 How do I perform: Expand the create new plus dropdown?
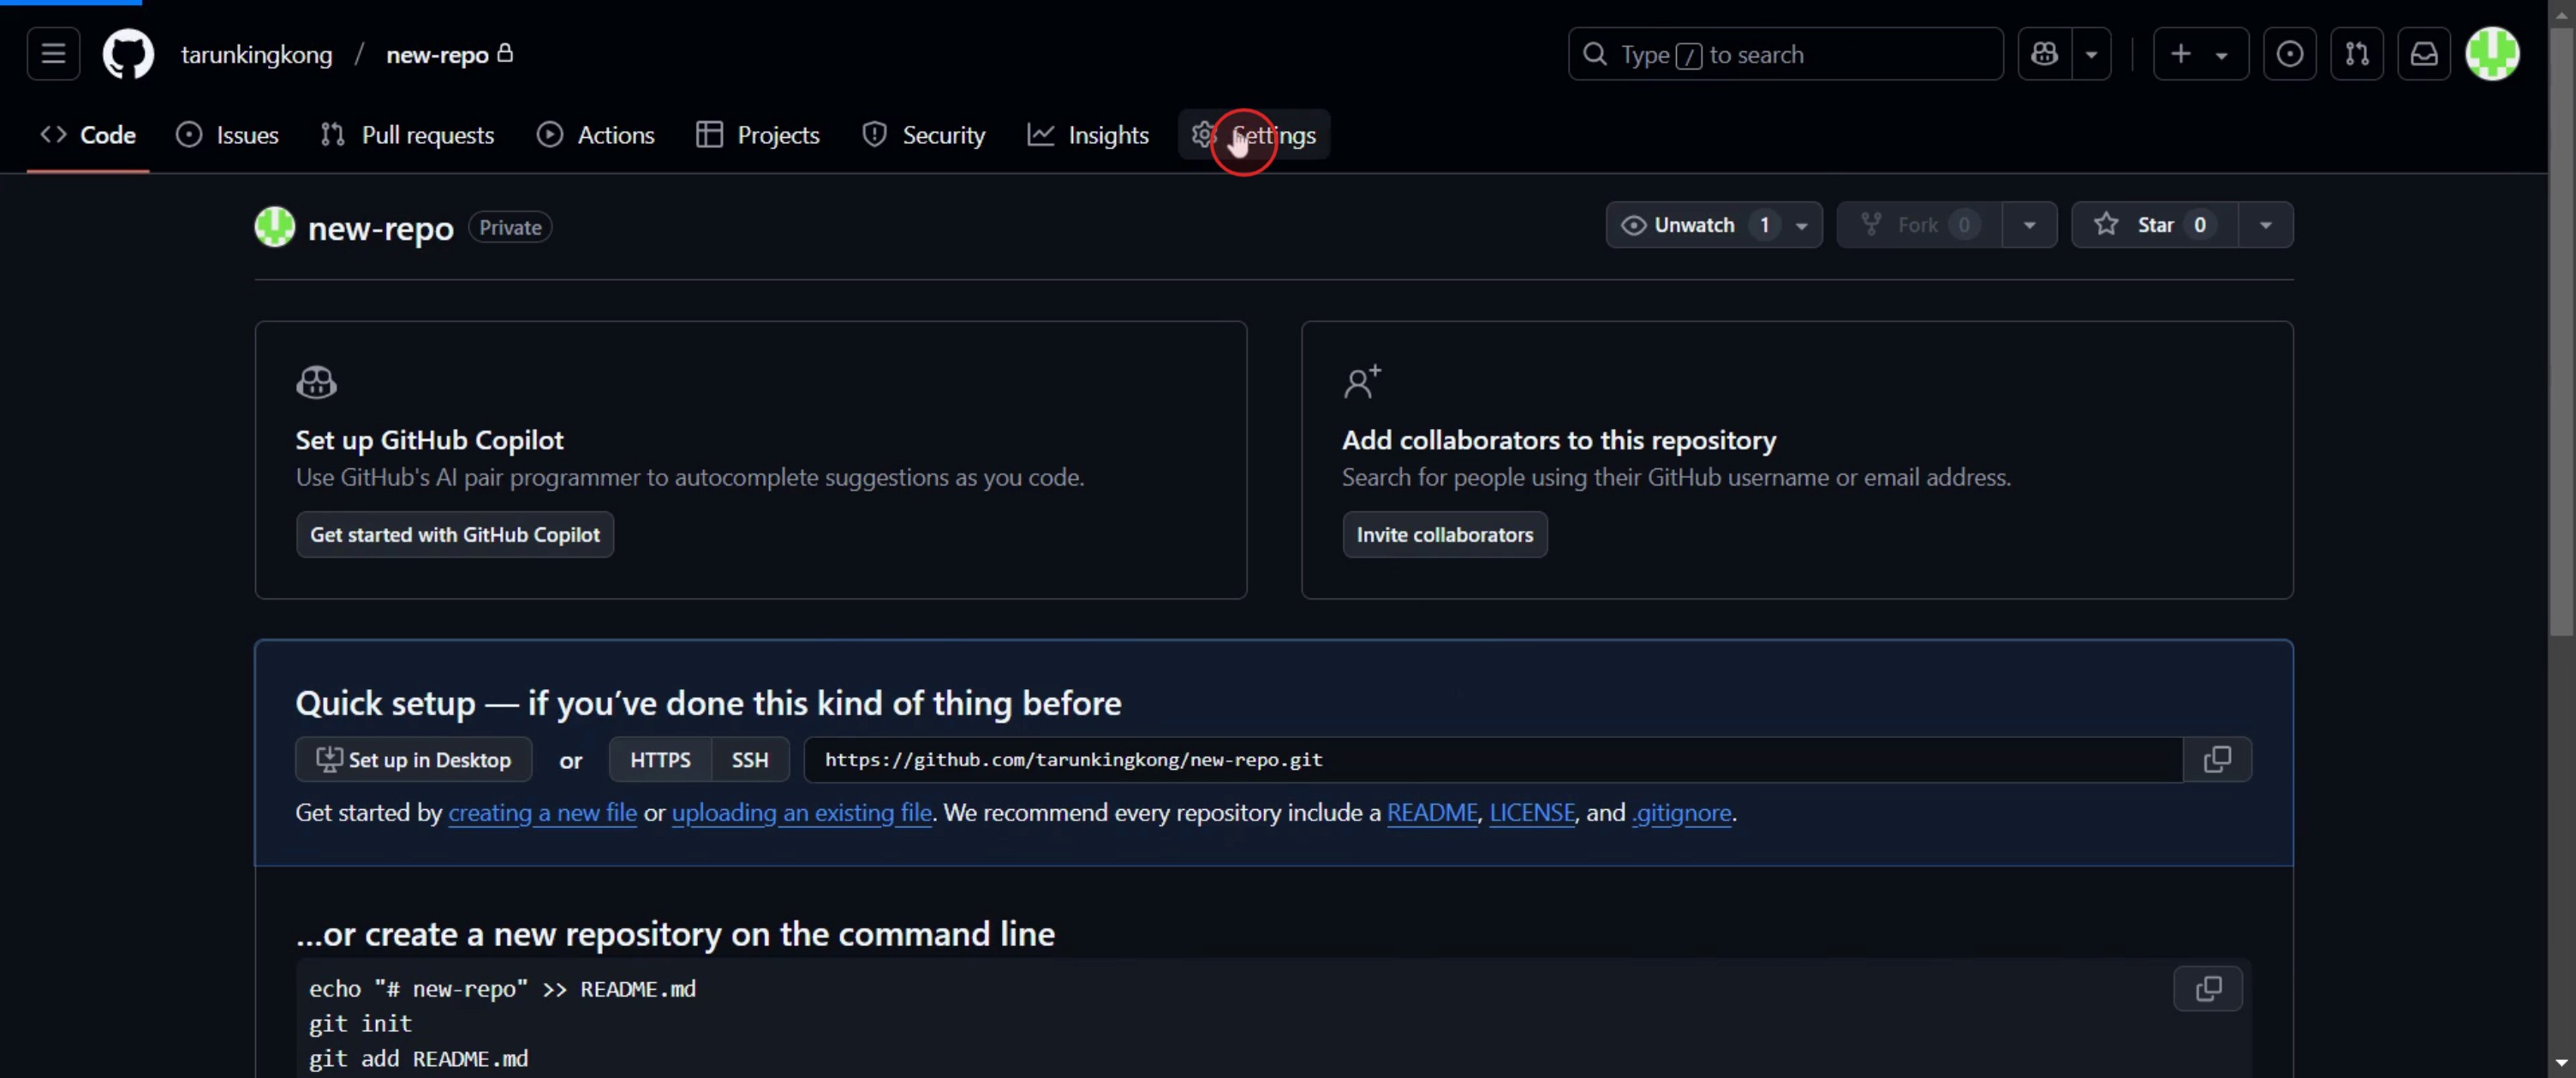[x=2200, y=54]
